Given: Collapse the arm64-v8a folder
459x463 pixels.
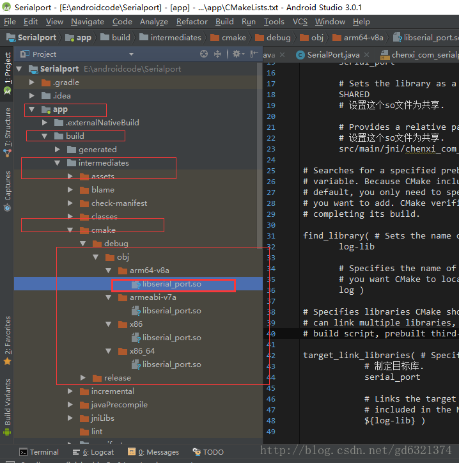Looking at the screenshot, I should (108, 271).
